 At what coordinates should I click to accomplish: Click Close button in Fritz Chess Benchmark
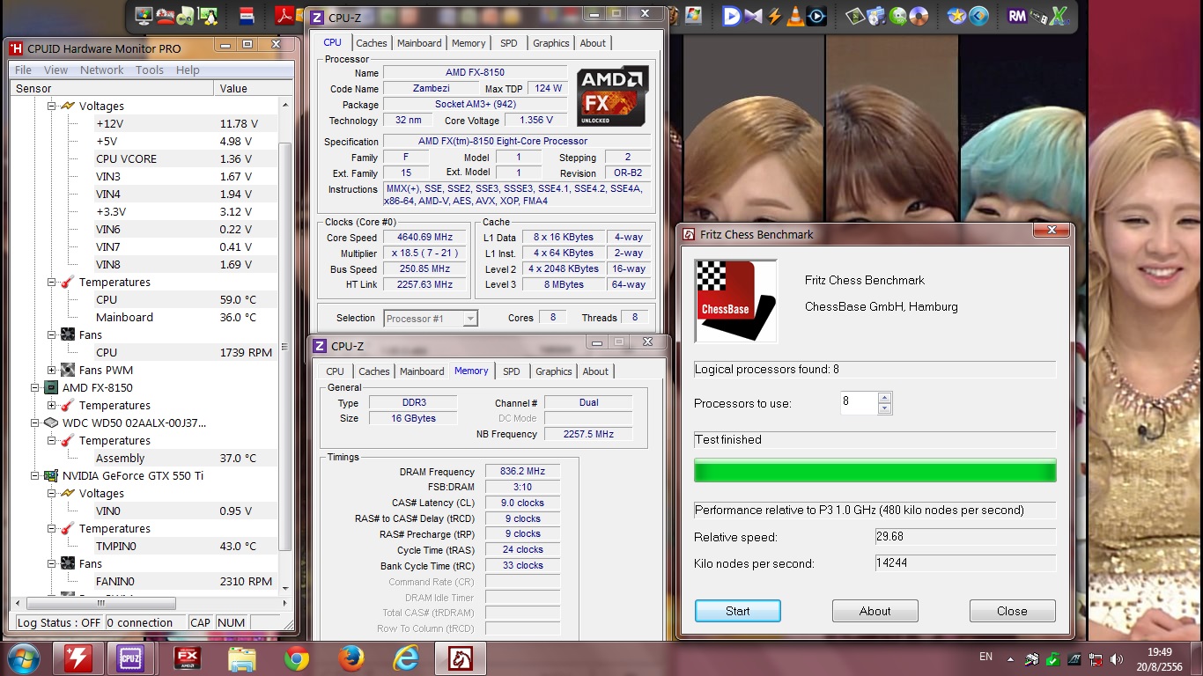1012,611
